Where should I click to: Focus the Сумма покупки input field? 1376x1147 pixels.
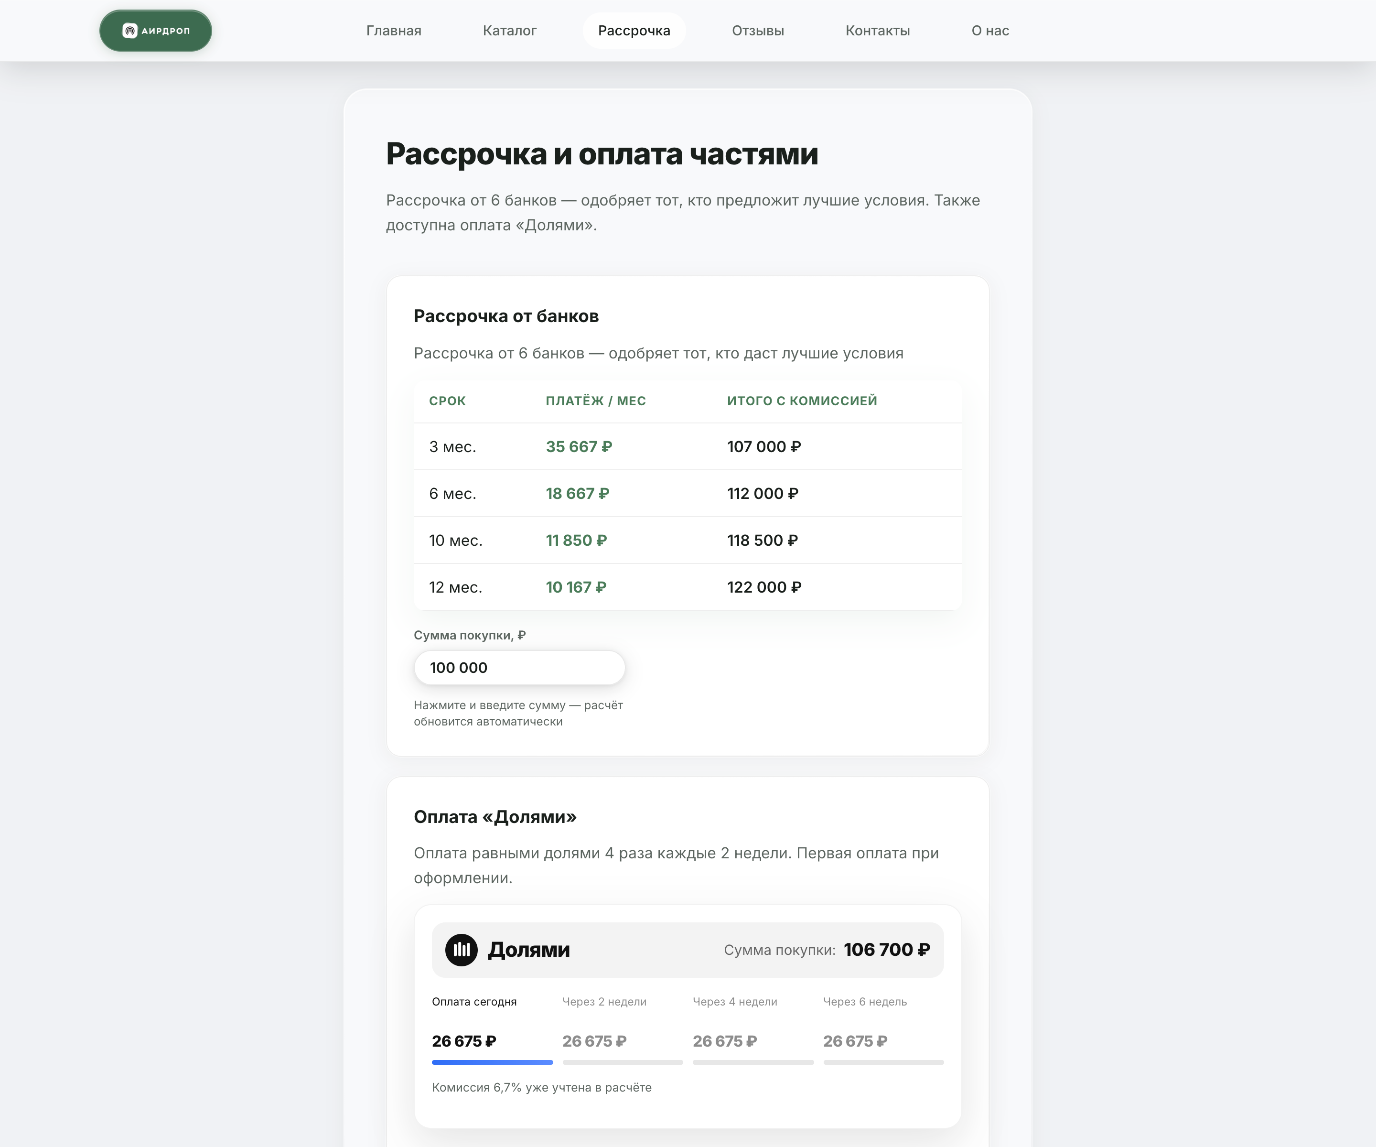pyautogui.click(x=520, y=668)
